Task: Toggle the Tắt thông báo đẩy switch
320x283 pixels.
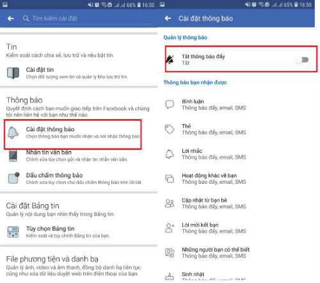Action: [x=302, y=60]
